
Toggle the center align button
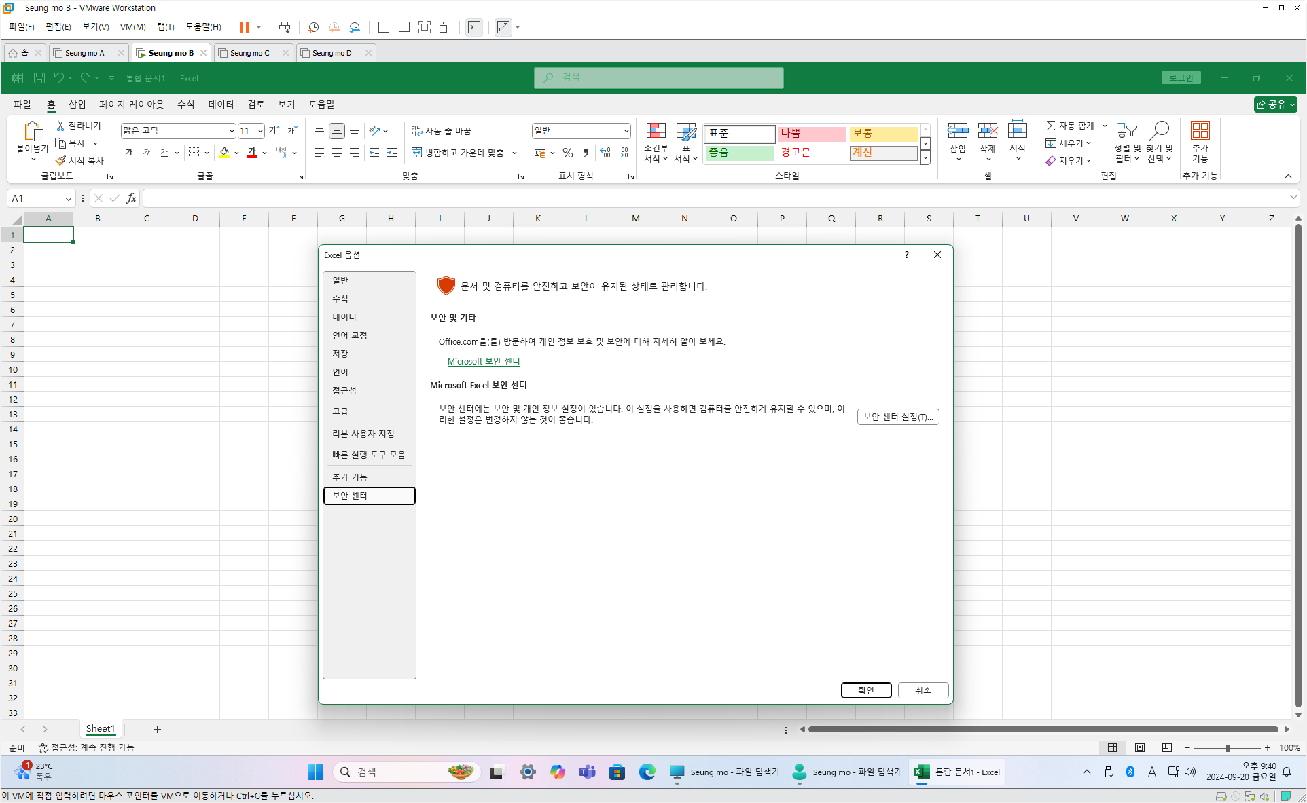coord(337,153)
